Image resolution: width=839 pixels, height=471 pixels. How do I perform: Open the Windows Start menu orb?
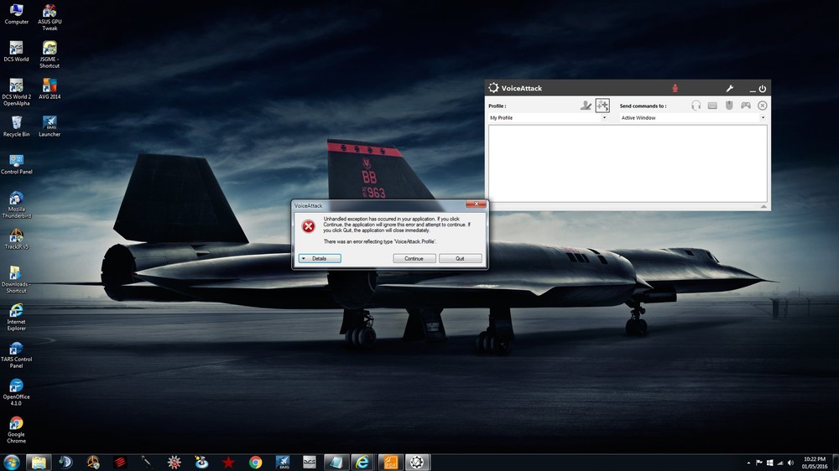click(11, 462)
